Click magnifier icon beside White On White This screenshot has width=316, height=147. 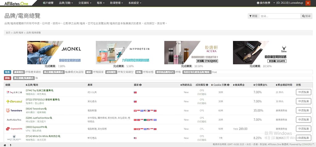pyautogui.click(x=59, y=136)
